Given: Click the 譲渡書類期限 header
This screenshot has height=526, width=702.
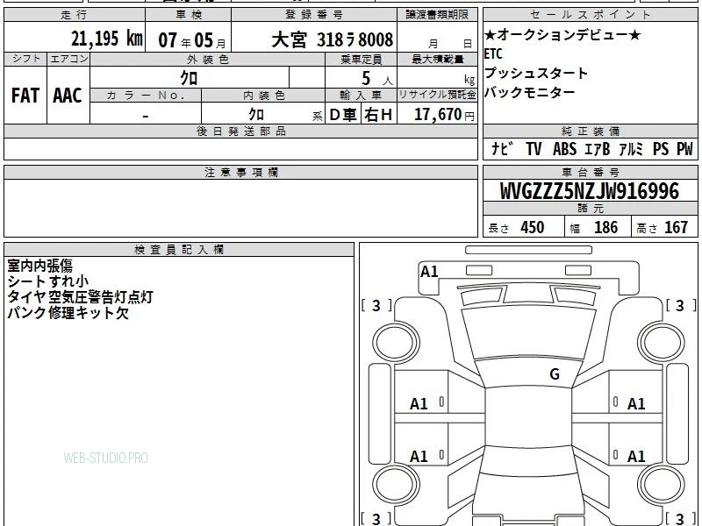Looking at the screenshot, I should click(437, 15).
